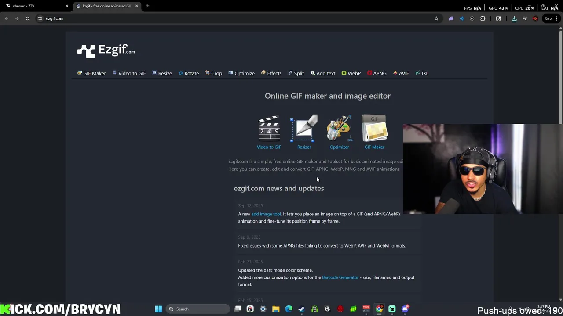
Task: Open the AVIF menu item
Action: tap(401, 73)
